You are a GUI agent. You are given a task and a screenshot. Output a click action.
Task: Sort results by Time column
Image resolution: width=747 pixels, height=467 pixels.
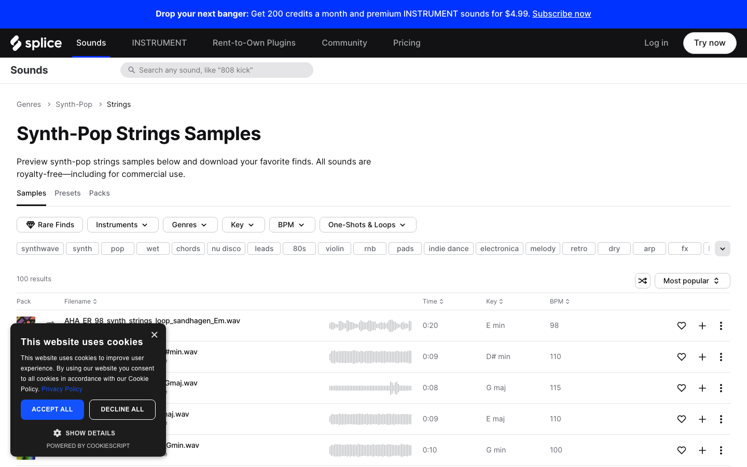tap(433, 301)
